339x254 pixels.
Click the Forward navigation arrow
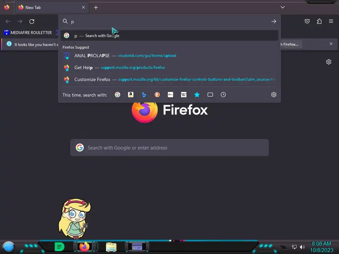tap(20, 21)
